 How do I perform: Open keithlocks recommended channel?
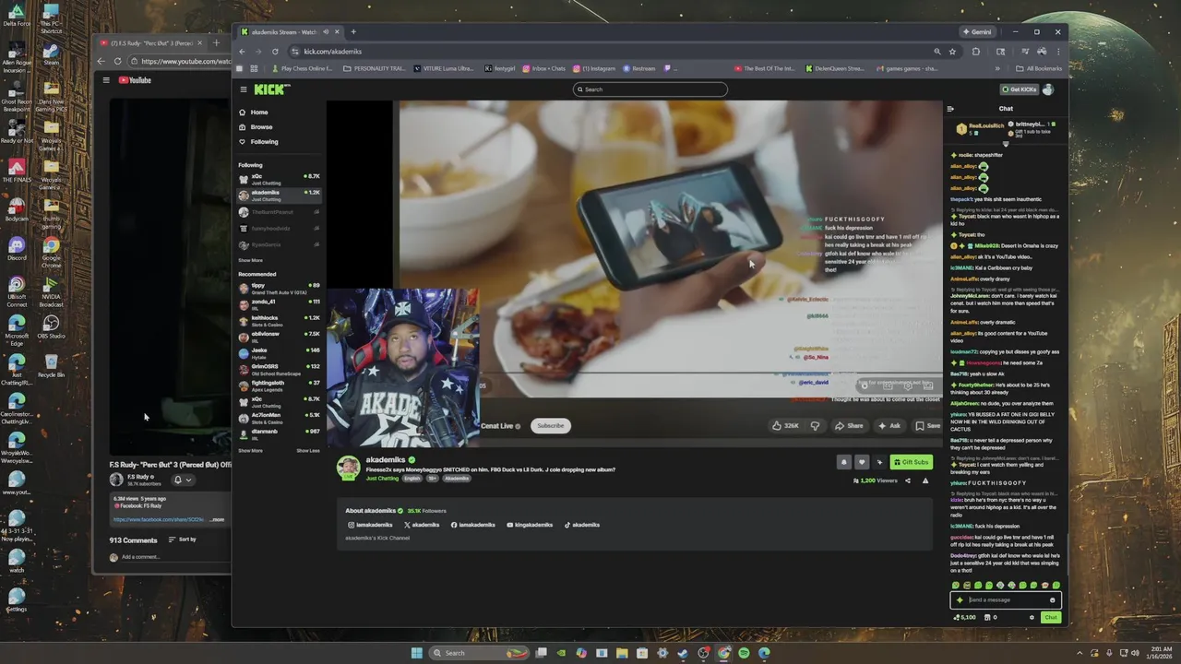(279, 320)
